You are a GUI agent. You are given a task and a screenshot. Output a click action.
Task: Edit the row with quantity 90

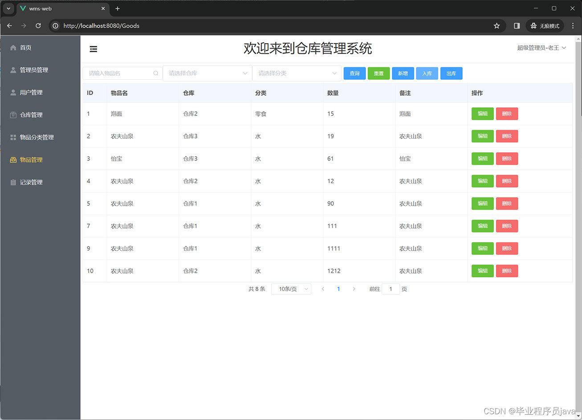pos(483,204)
